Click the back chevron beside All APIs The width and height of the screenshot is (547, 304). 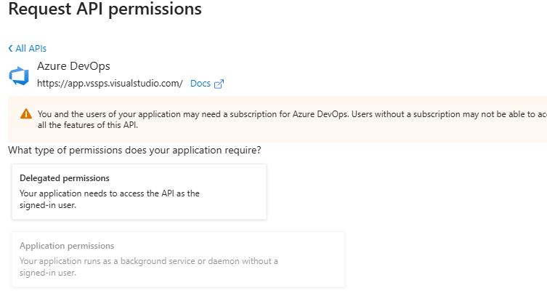coord(10,49)
